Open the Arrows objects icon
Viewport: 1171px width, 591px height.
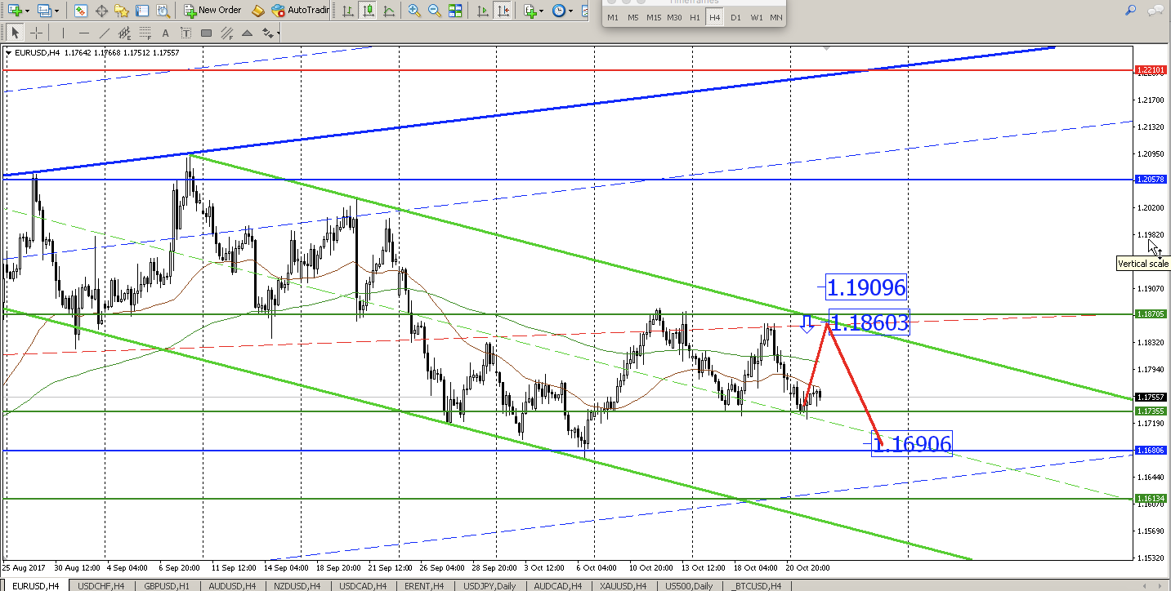266,33
